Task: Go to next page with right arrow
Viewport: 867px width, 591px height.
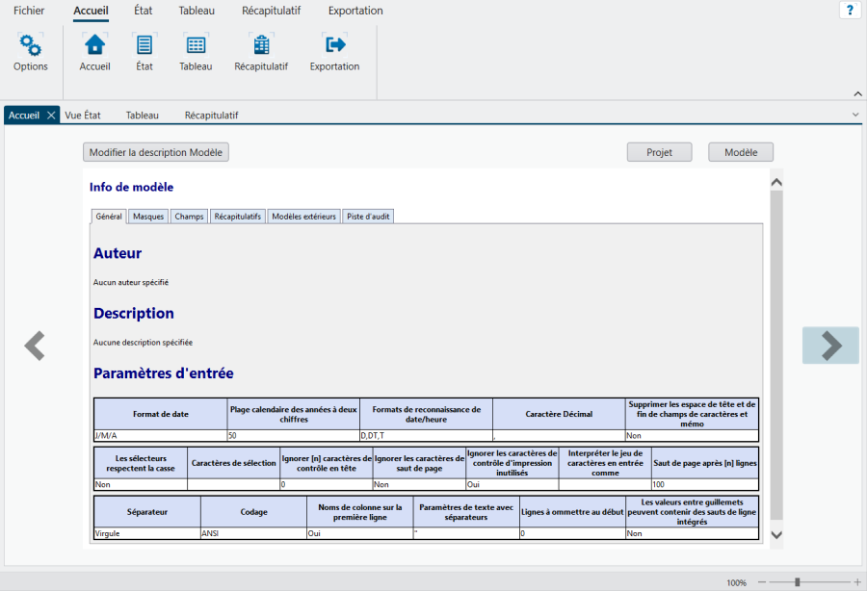Action: pyautogui.click(x=830, y=346)
